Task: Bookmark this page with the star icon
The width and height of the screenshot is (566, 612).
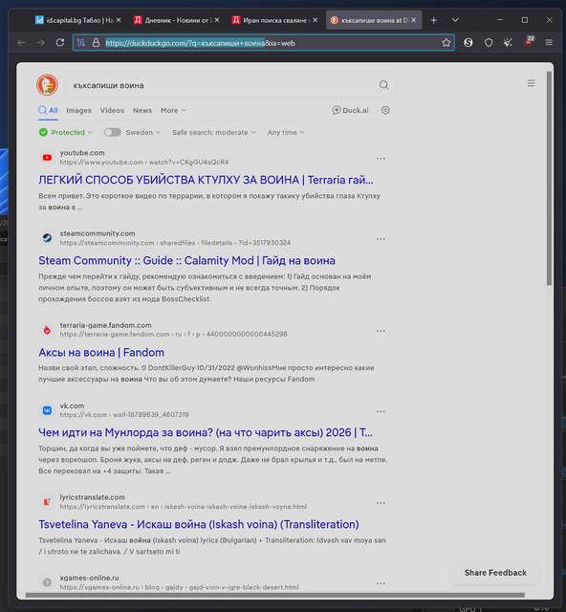Action: pyautogui.click(x=446, y=43)
